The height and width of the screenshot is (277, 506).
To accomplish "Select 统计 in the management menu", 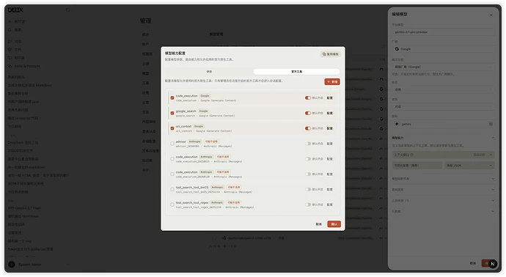I will tap(145, 34).
